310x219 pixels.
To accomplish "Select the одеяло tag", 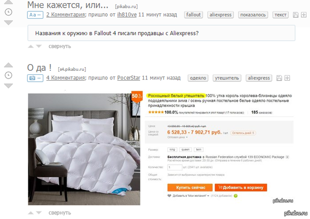I will [x=198, y=78].
